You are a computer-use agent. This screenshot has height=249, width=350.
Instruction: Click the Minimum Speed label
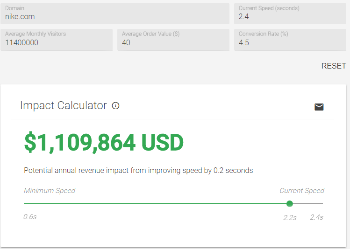(x=50, y=191)
